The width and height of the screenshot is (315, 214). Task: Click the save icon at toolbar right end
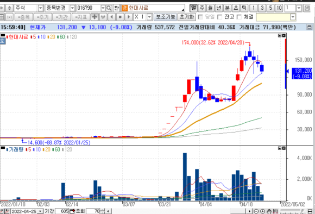[x=307, y=8]
